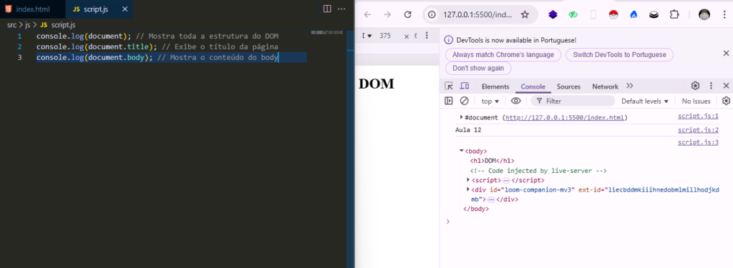Click the console Filter field
Viewport: 733px width, 268px height.
573,101
